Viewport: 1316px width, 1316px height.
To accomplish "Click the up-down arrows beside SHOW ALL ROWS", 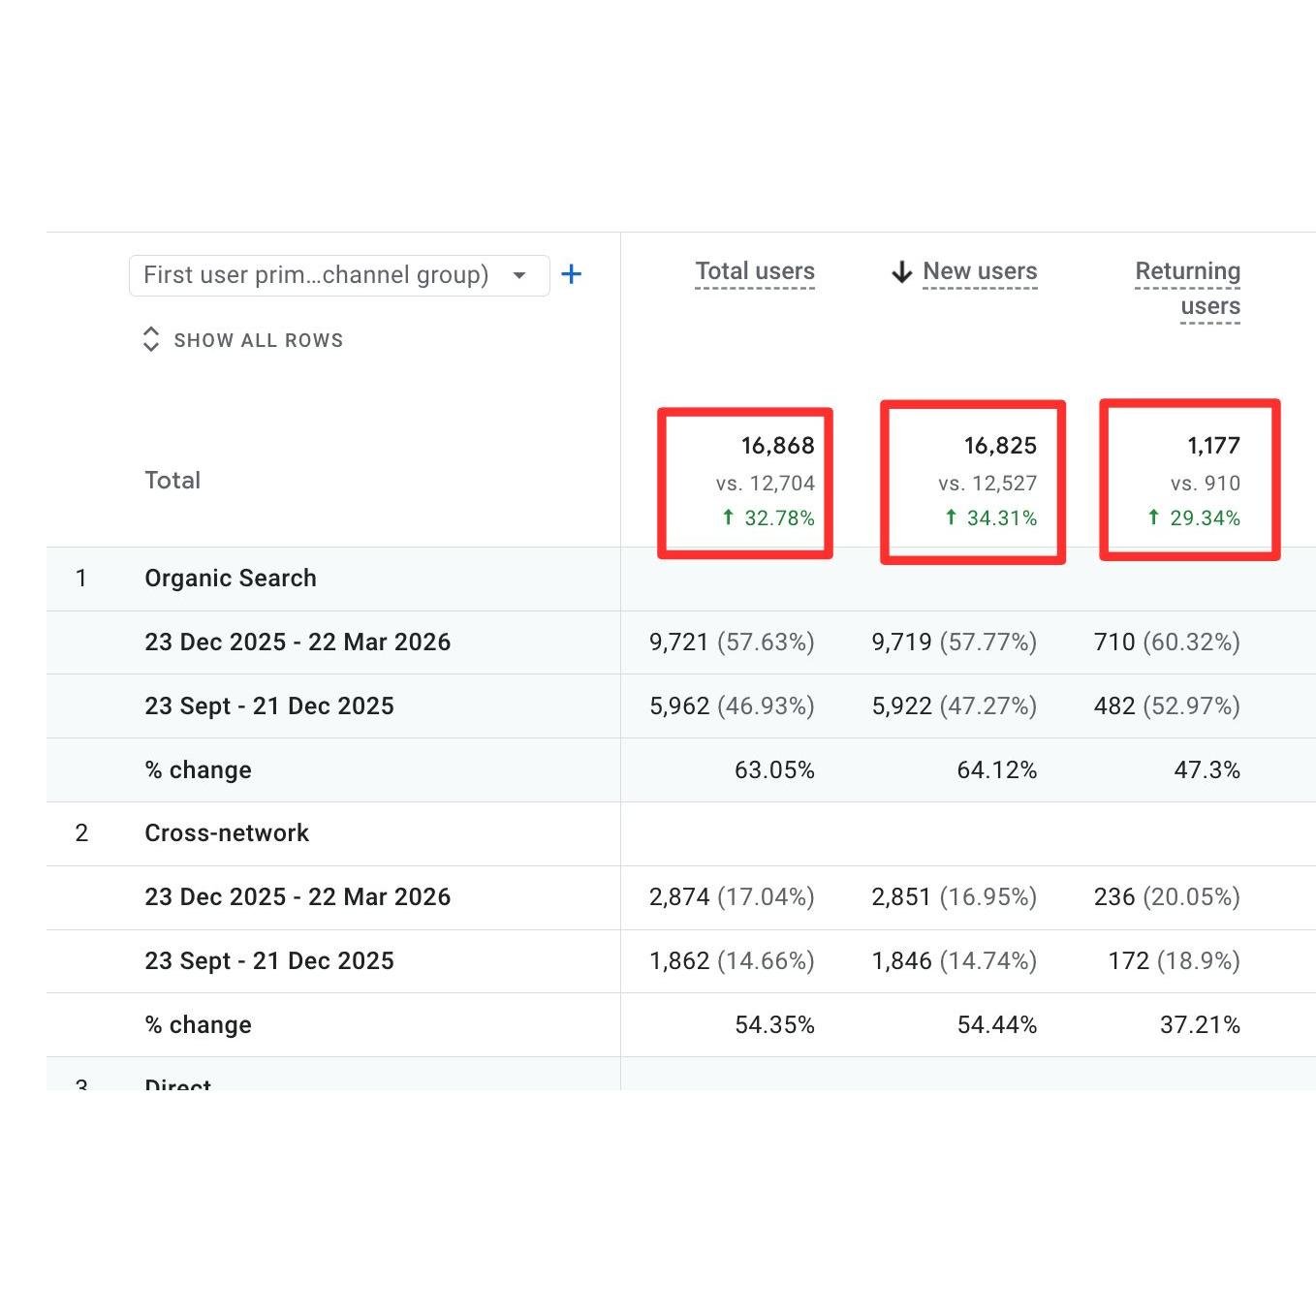I will pyautogui.click(x=152, y=339).
